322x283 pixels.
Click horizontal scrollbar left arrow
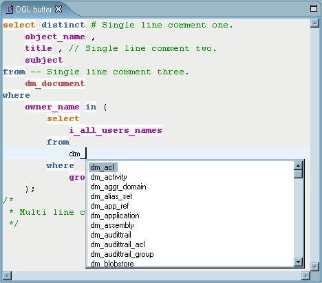pyautogui.click(x=7, y=275)
